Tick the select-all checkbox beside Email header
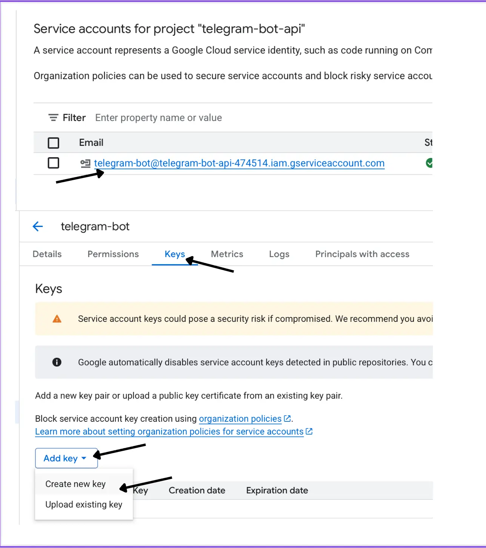The image size is (486, 548). pyautogui.click(x=54, y=143)
